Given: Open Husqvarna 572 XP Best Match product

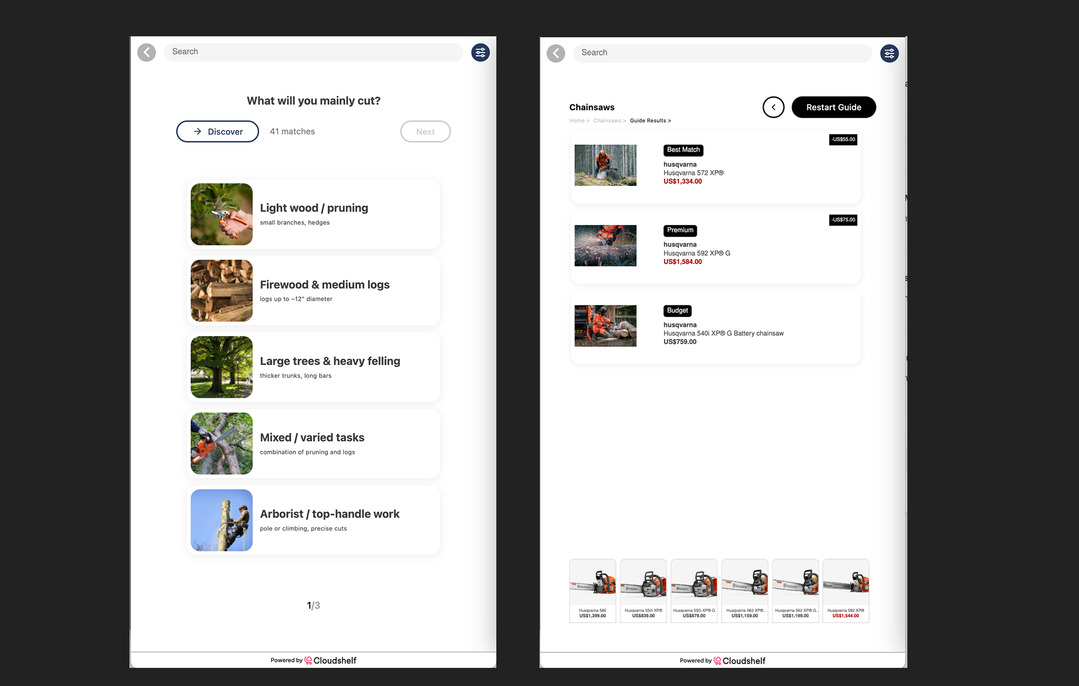Looking at the screenshot, I should coord(715,167).
